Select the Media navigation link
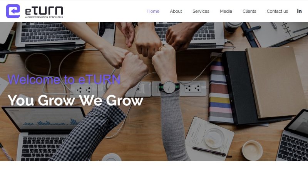Screen dimensions: 308x173 tap(226, 11)
